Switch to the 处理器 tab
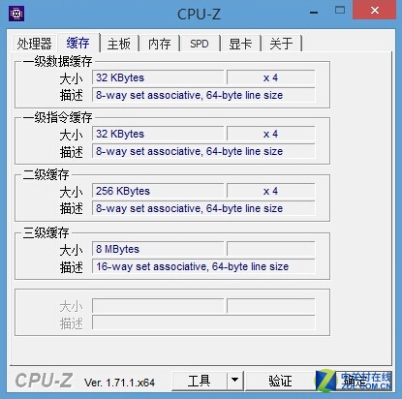 point(34,44)
